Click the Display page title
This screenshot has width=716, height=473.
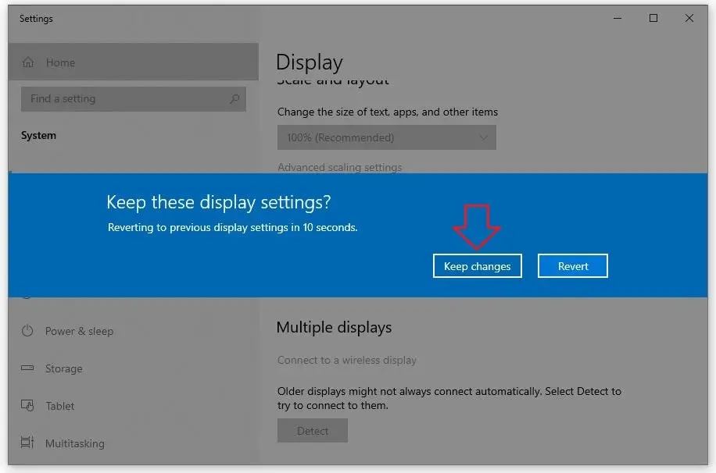coord(309,62)
